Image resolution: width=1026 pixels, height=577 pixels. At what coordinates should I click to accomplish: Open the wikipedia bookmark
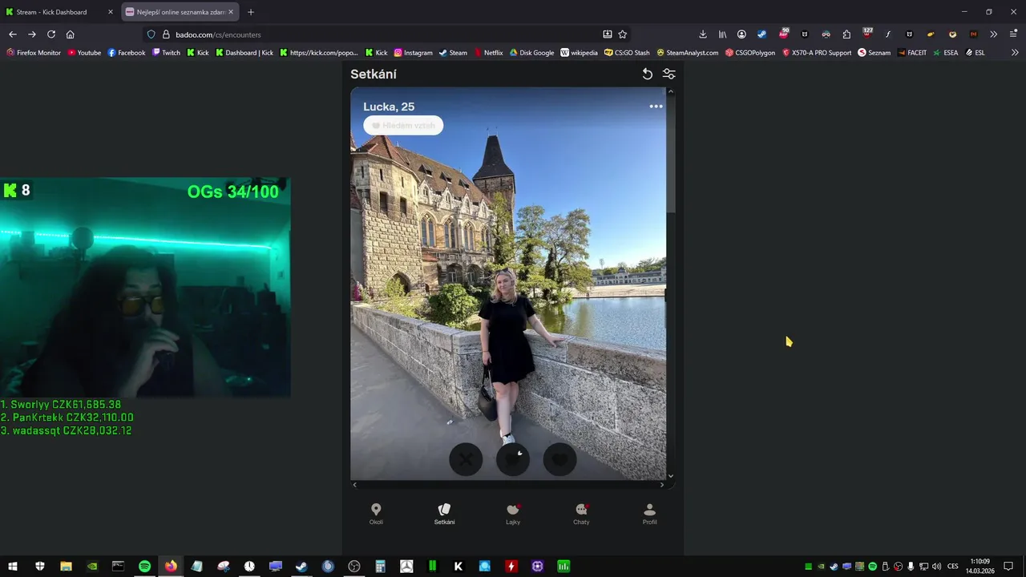tap(579, 53)
